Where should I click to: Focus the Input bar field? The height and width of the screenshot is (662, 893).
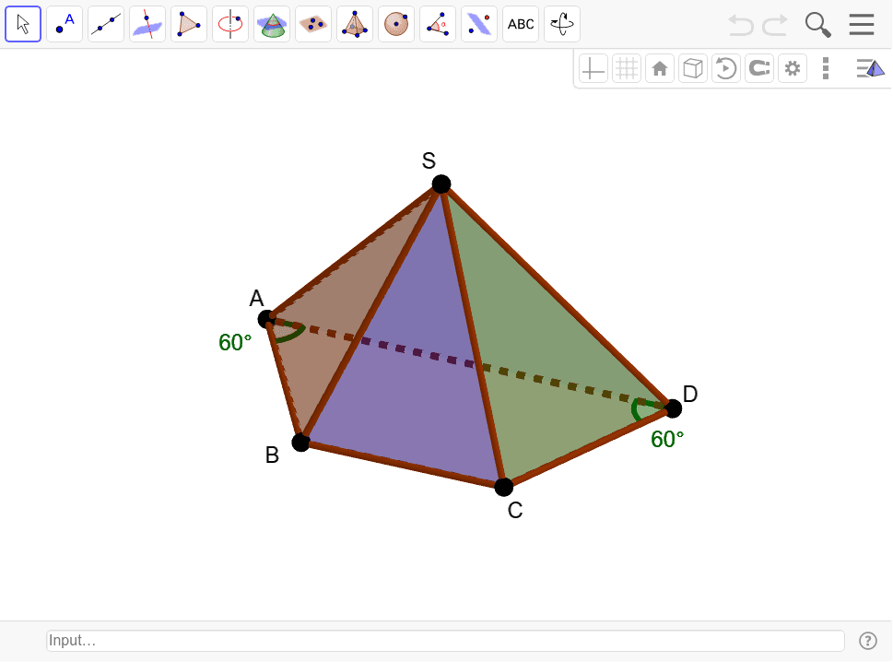pos(445,641)
